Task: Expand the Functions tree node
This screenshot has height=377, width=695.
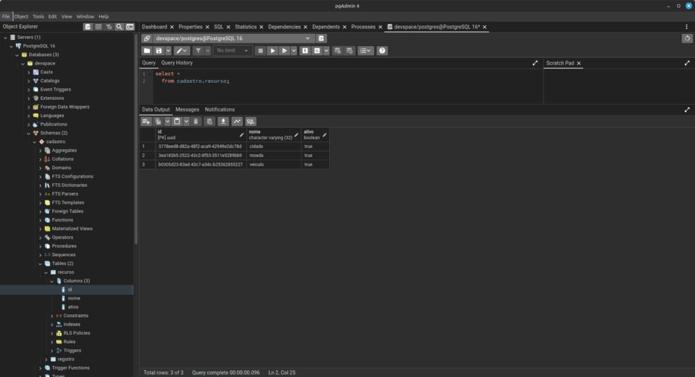Action: pyautogui.click(x=40, y=220)
